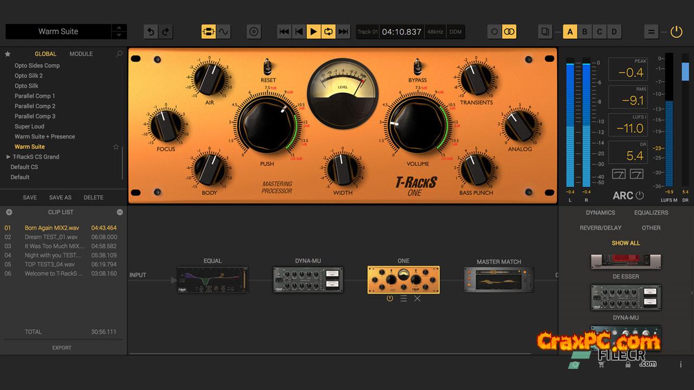
Task: Click the SAVE AS button
Action: tap(60, 198)
